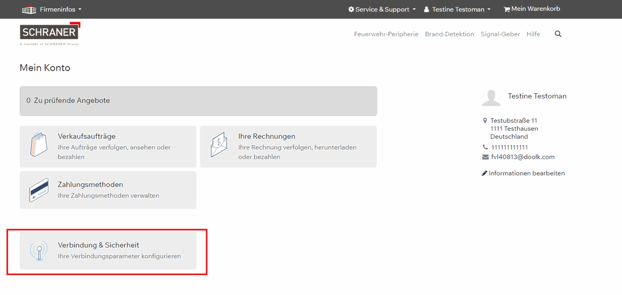Open the Hilfe page

point(533,34)
